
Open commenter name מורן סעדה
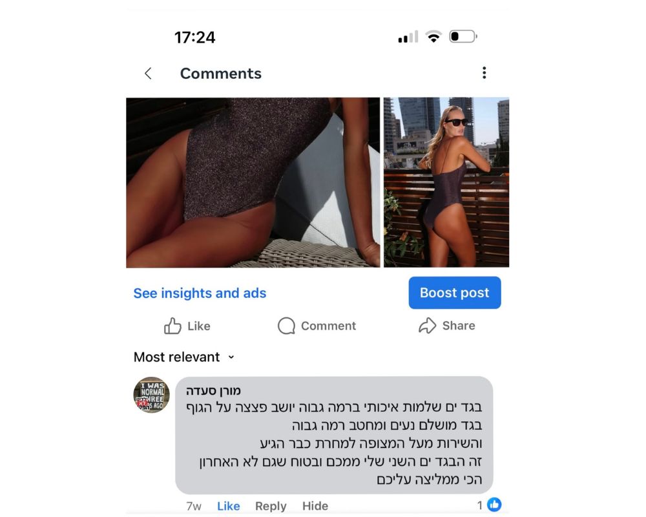click(x=213, y=390)
